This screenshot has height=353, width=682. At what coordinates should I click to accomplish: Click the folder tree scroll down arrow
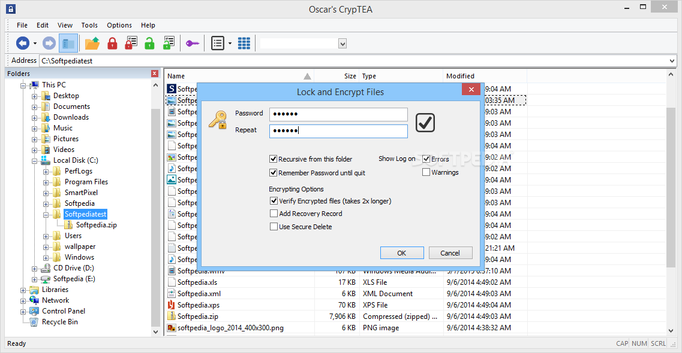pyautogui.click(x=156, y=331)
